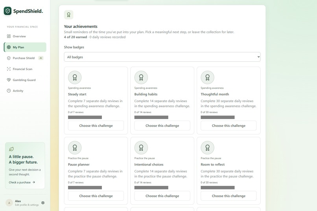Click the Intentional choices badge title
317x211 pixels.
pos(149,164)
